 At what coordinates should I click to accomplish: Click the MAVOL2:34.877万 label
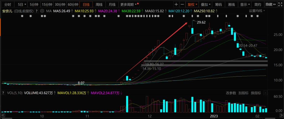point(105,93)
